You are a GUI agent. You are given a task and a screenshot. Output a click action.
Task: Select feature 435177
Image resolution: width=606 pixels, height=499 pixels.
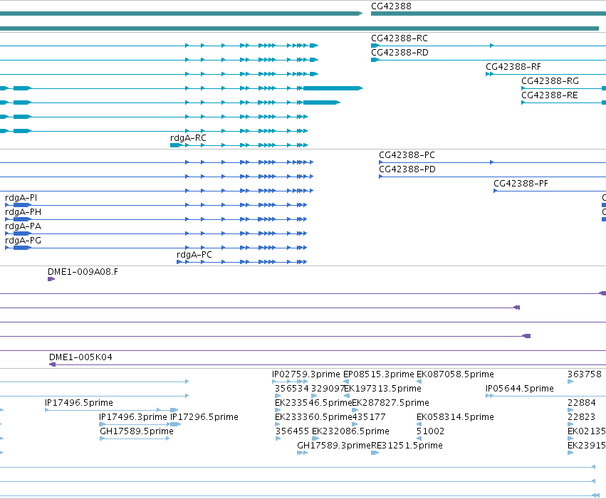pyautogui.click(x=369, y=417)
